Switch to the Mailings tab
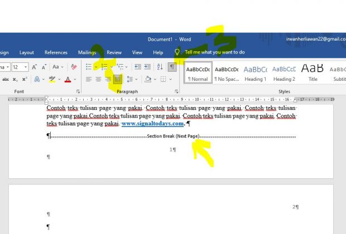346x234 pixels. (87, 52)
